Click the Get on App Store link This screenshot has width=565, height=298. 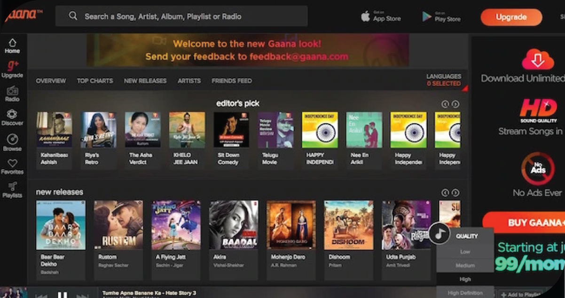[381, 16]
